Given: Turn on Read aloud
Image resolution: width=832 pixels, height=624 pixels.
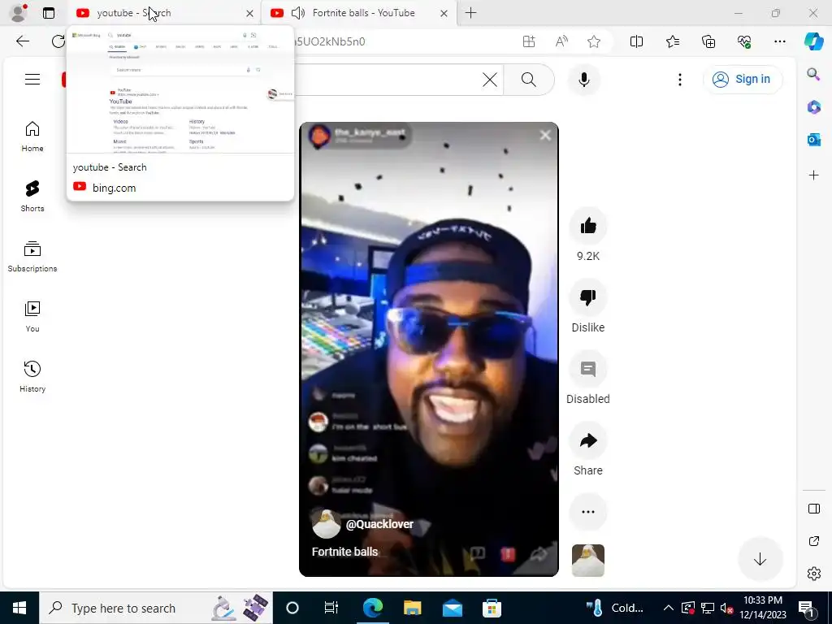Looking at the screenshot, I should [561, 41].
